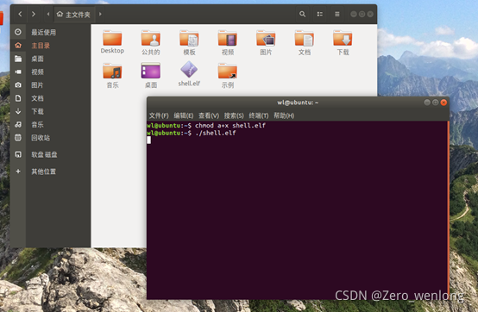Image resolution: width=478 pixels, height=312 pixels.
Task: Open 其他位置 in the sidebar
Action: pyautogui.click(x=44, y=172)
